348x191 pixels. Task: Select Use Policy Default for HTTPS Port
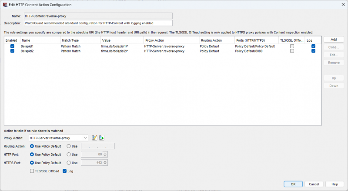(x=32, y=163)
